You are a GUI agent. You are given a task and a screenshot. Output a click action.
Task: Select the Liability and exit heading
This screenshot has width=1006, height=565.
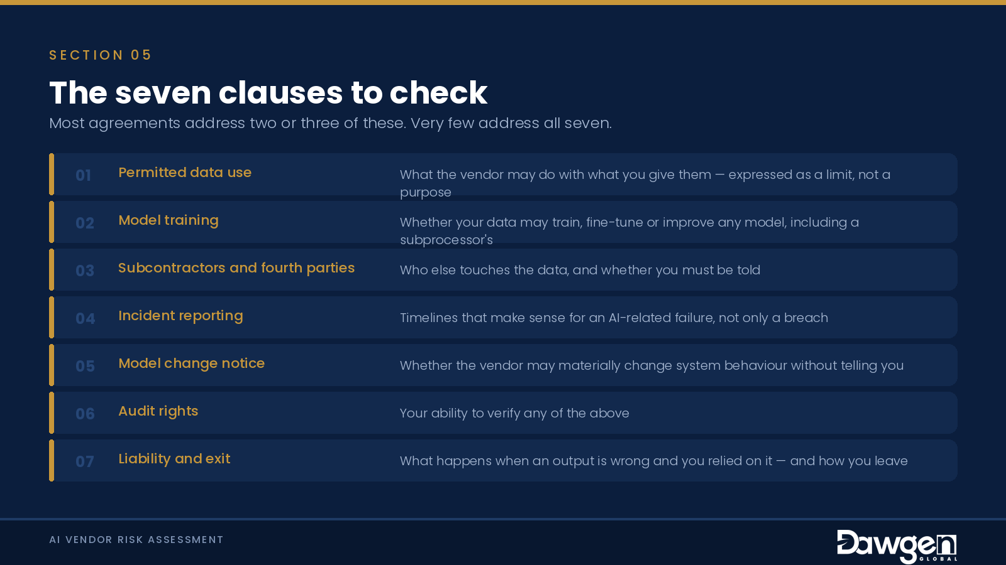pyautogui.click(x=174, y=459)
